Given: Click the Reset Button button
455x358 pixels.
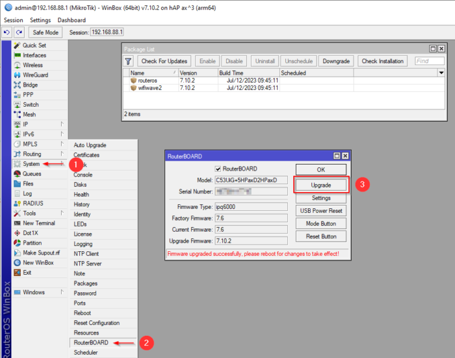Looking at the screenshot, I should click(x=321, y=236).
